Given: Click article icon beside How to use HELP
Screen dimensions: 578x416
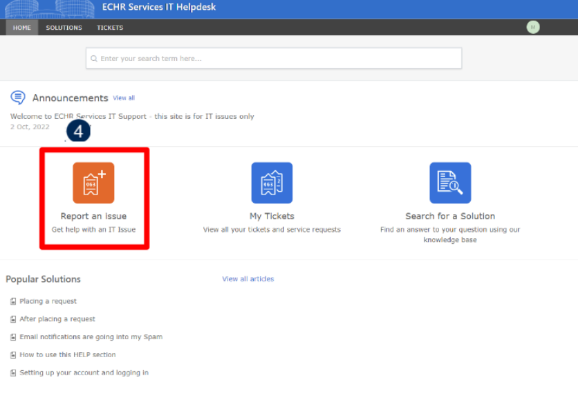Looking at the screenshot, I should click(x=13, y=355).
